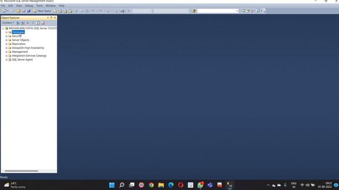
Task: Click Database Engine Query icon after New Query
Action: click(x=55, y=11)
